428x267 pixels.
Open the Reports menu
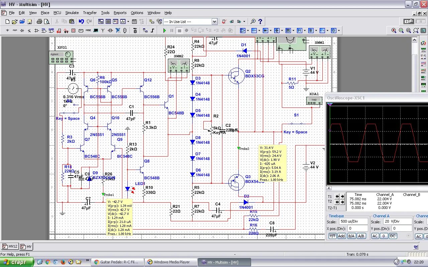120,13
